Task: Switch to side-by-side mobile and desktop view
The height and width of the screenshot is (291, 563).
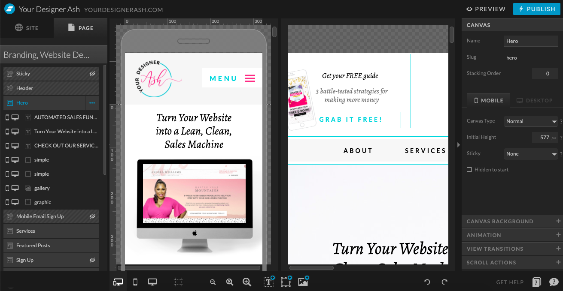Action: click(118, 282)
